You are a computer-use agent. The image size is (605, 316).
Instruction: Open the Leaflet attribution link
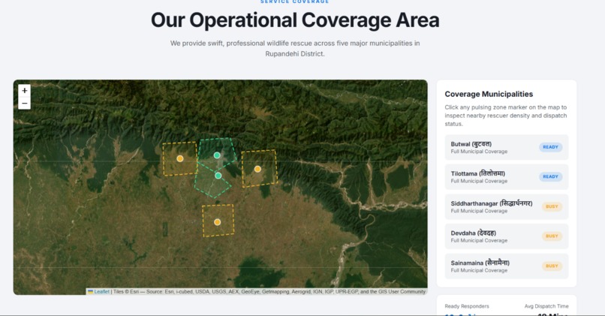101,292
